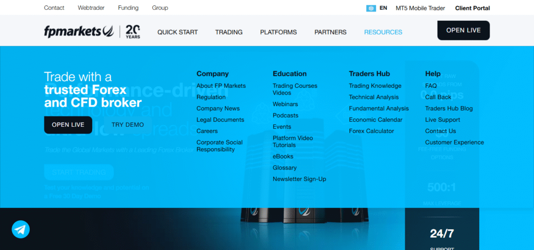Open Platform Video Tutorials
The height and width of the screenshot is (250, 534).
pyautogui.click(x=293, y=141)
